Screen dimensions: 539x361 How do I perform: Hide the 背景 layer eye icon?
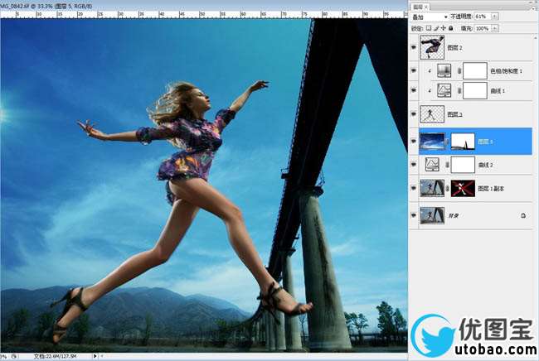(x=415, y=214)
